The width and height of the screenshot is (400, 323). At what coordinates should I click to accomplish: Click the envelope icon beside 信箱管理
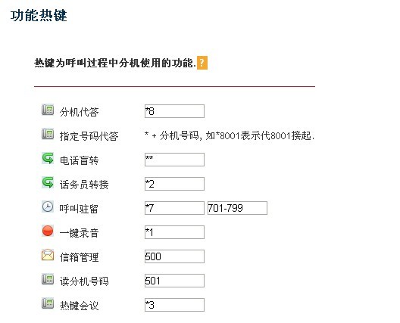[48, 255]
